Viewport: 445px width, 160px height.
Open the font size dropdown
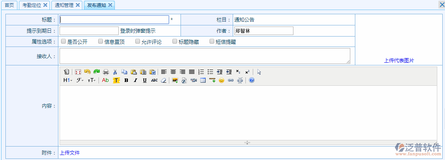[92, 80]
